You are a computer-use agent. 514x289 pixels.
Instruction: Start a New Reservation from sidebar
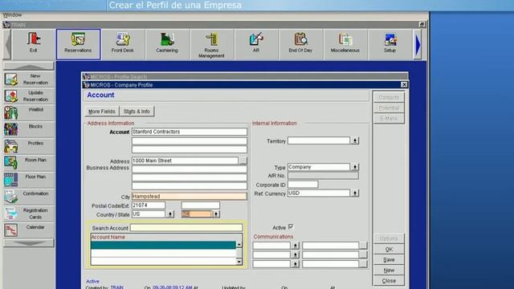click(29, 79)
